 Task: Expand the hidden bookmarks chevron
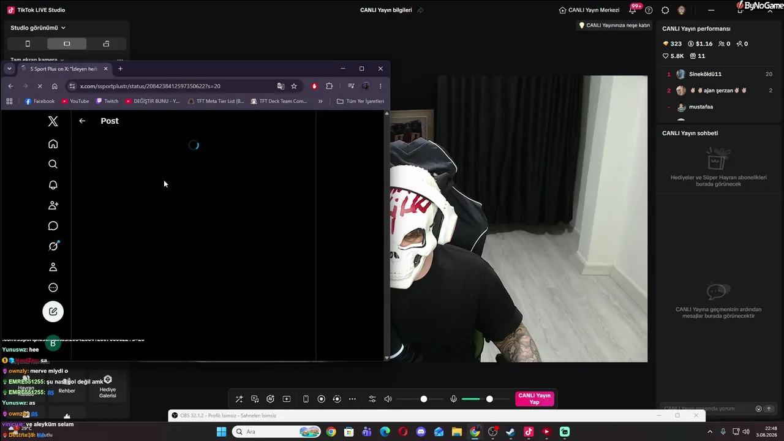320,101
